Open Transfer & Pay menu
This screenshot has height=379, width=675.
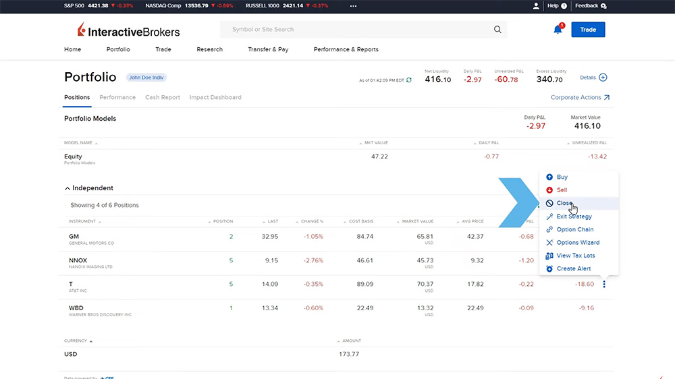coord(268,49)
